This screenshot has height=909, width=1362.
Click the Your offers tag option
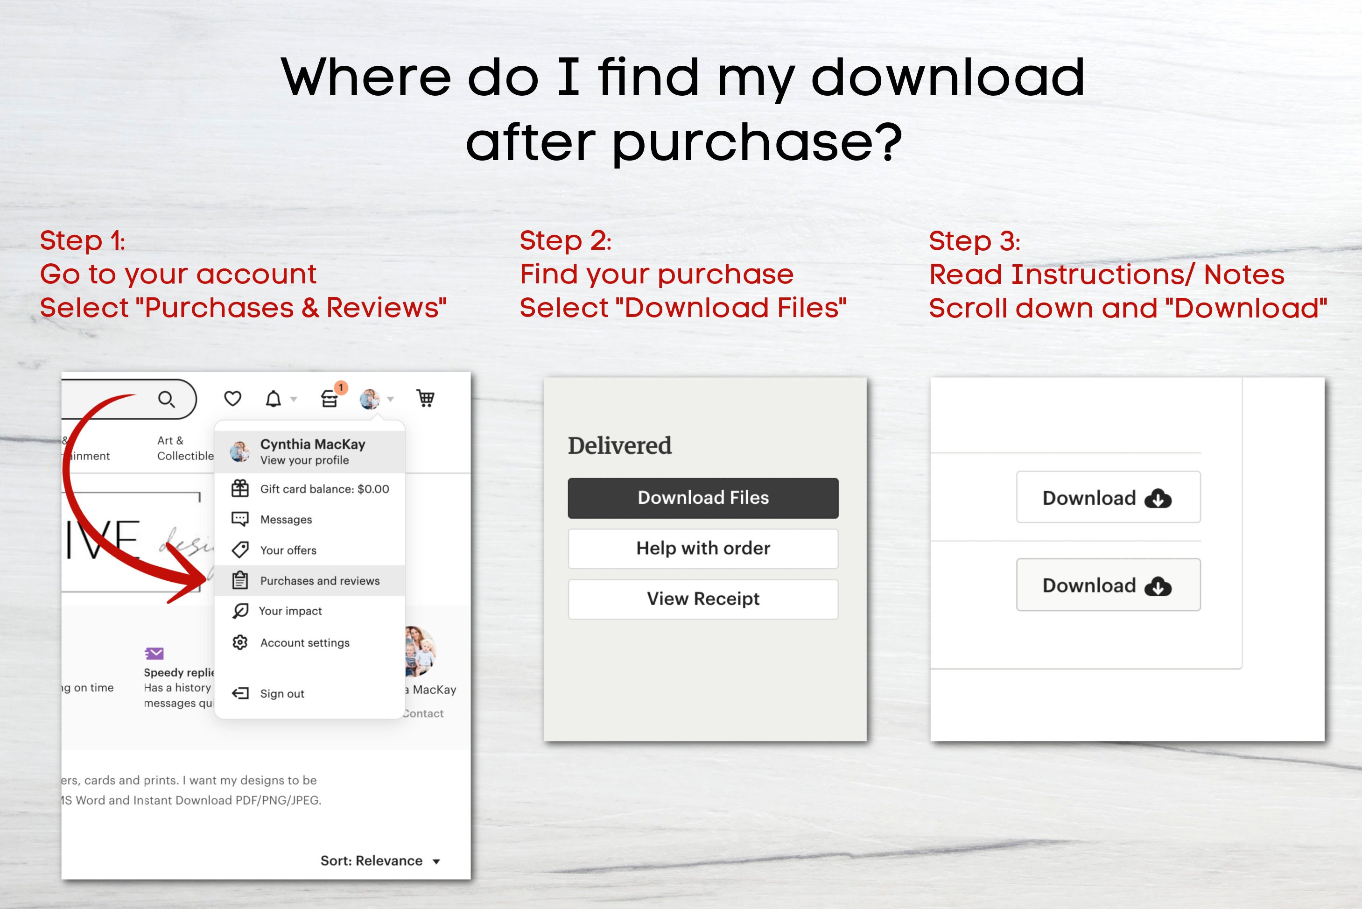(239, 550)
